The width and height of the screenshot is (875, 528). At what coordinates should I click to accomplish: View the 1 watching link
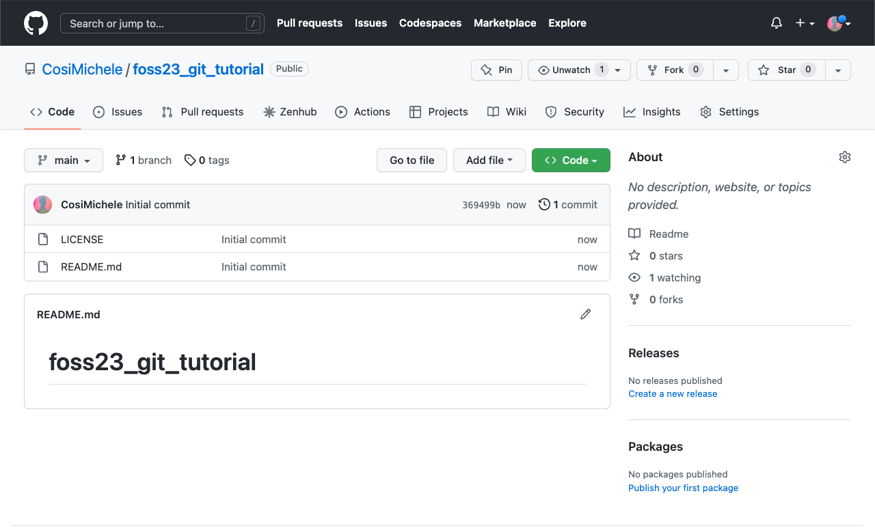tap(665, 278)
